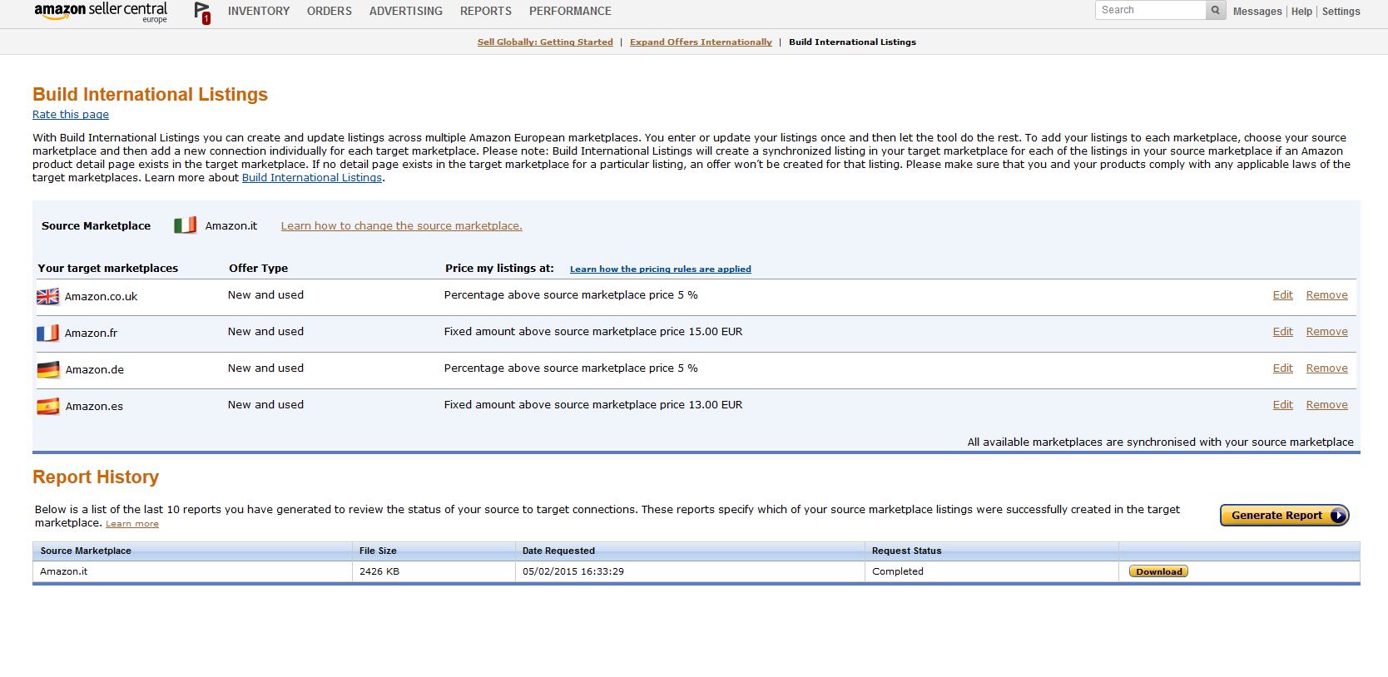Click the German flag next to Amazon.de
Screen dimensions: 1388x677
point(48,369)
